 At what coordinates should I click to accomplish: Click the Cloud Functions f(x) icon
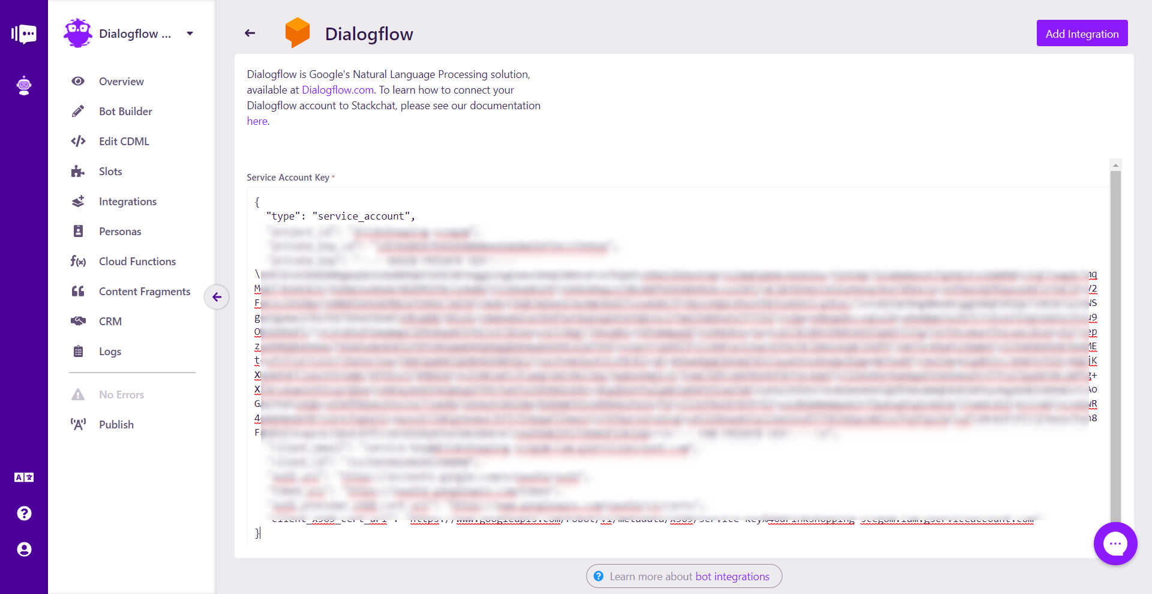coord(78,261)
